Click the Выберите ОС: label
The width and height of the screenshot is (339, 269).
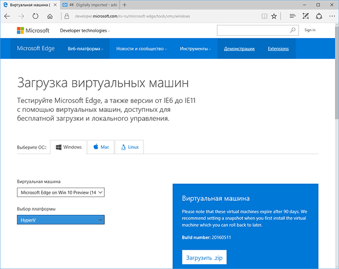32,147
